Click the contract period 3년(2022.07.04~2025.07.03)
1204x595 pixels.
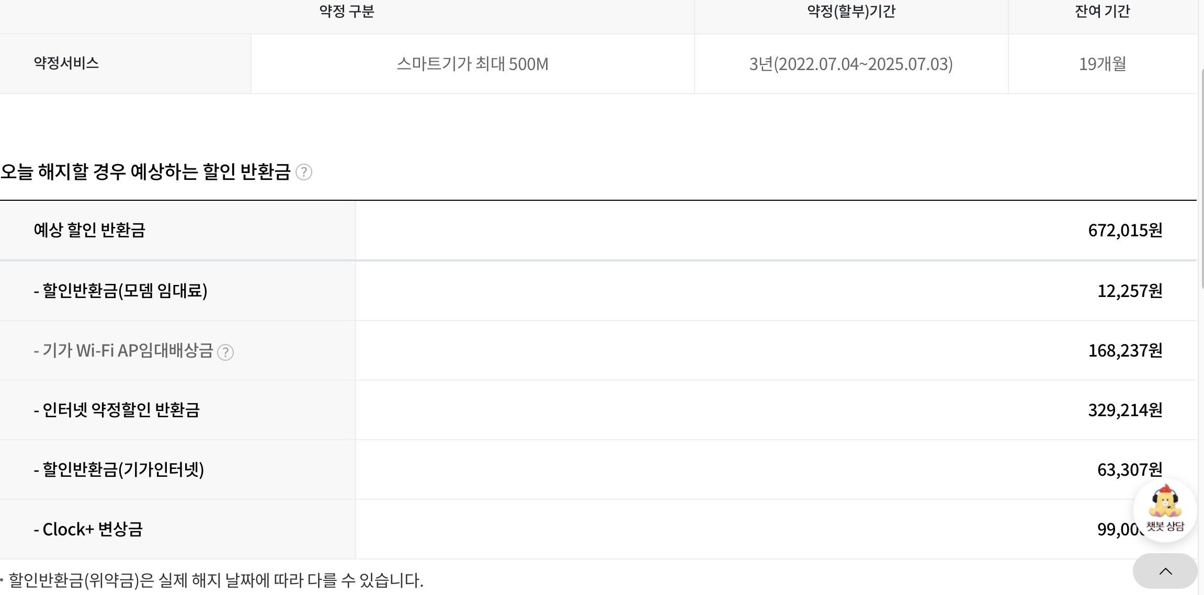click(851, 64)
